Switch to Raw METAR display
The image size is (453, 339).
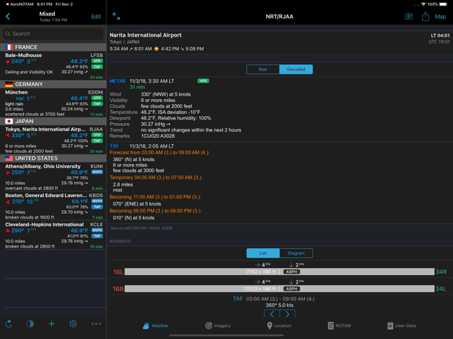(263, 69)
